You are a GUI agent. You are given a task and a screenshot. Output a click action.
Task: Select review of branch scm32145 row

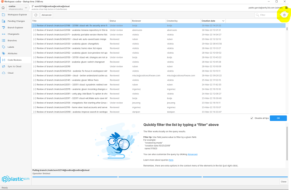tap(158, 80)
